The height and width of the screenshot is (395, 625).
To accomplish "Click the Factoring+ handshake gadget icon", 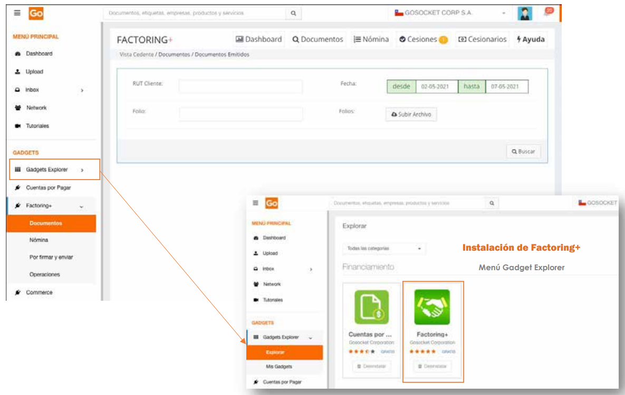I will pyautogui.click(x=432, y=307).
